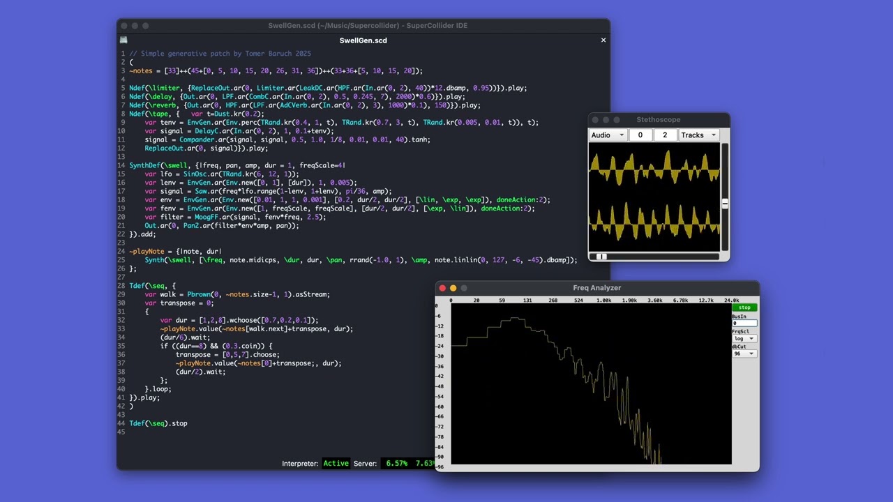Click the 'Tdef(\seq, {' code line

coord(153,286)
